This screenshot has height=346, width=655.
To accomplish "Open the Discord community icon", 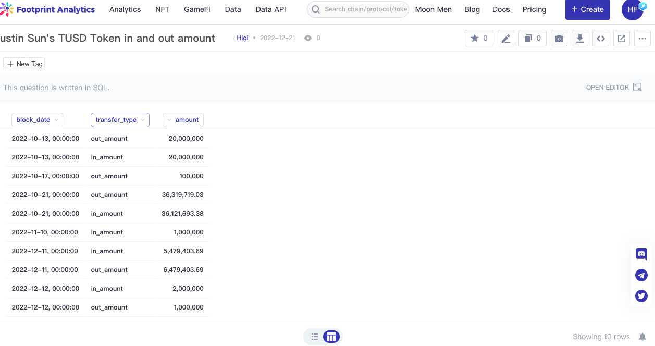I will 641,254.
